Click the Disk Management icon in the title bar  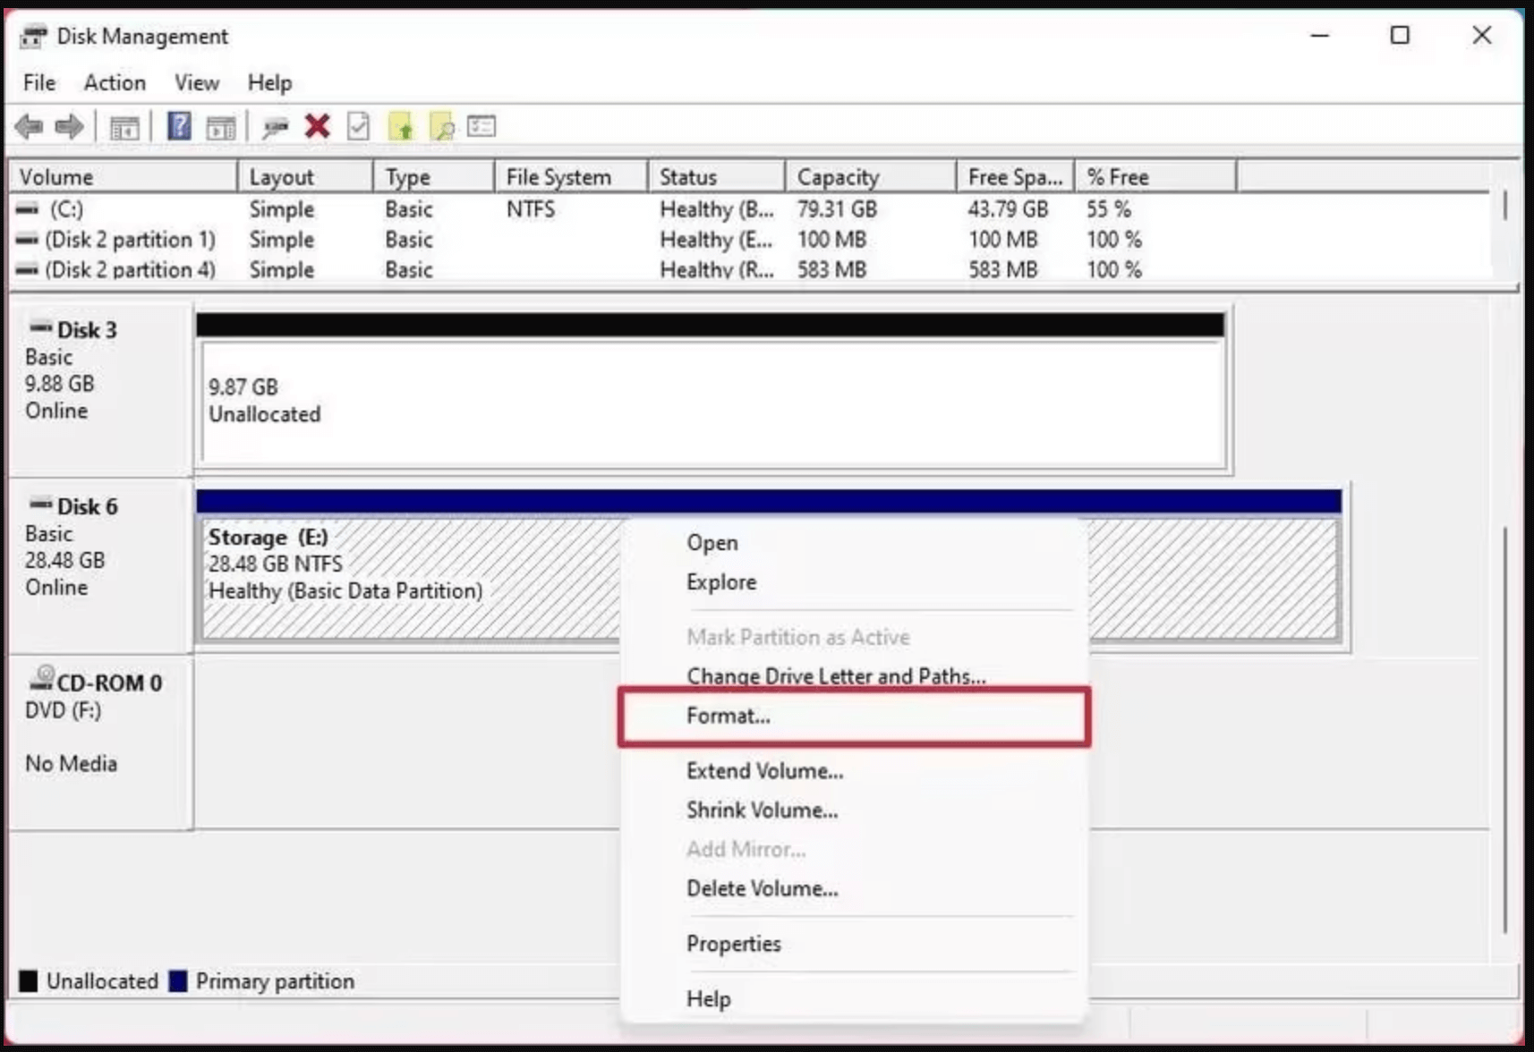(x=34, y=36)
